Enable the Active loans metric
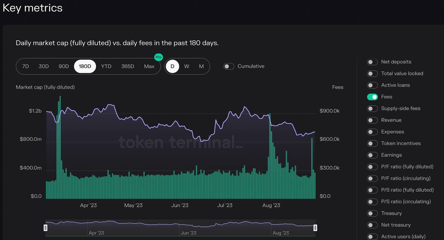 (x=372, y=85)
